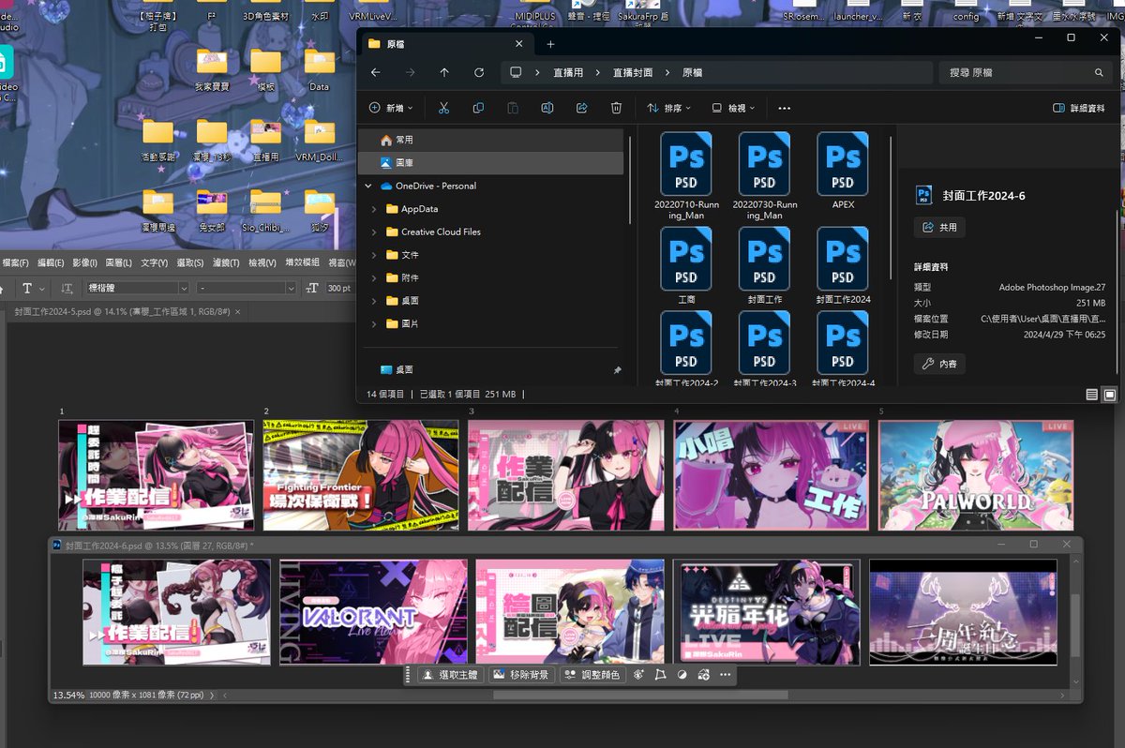Open the 濾鏡(T) menu in Photoshop
1125x748 pixels.
[226, 262]
